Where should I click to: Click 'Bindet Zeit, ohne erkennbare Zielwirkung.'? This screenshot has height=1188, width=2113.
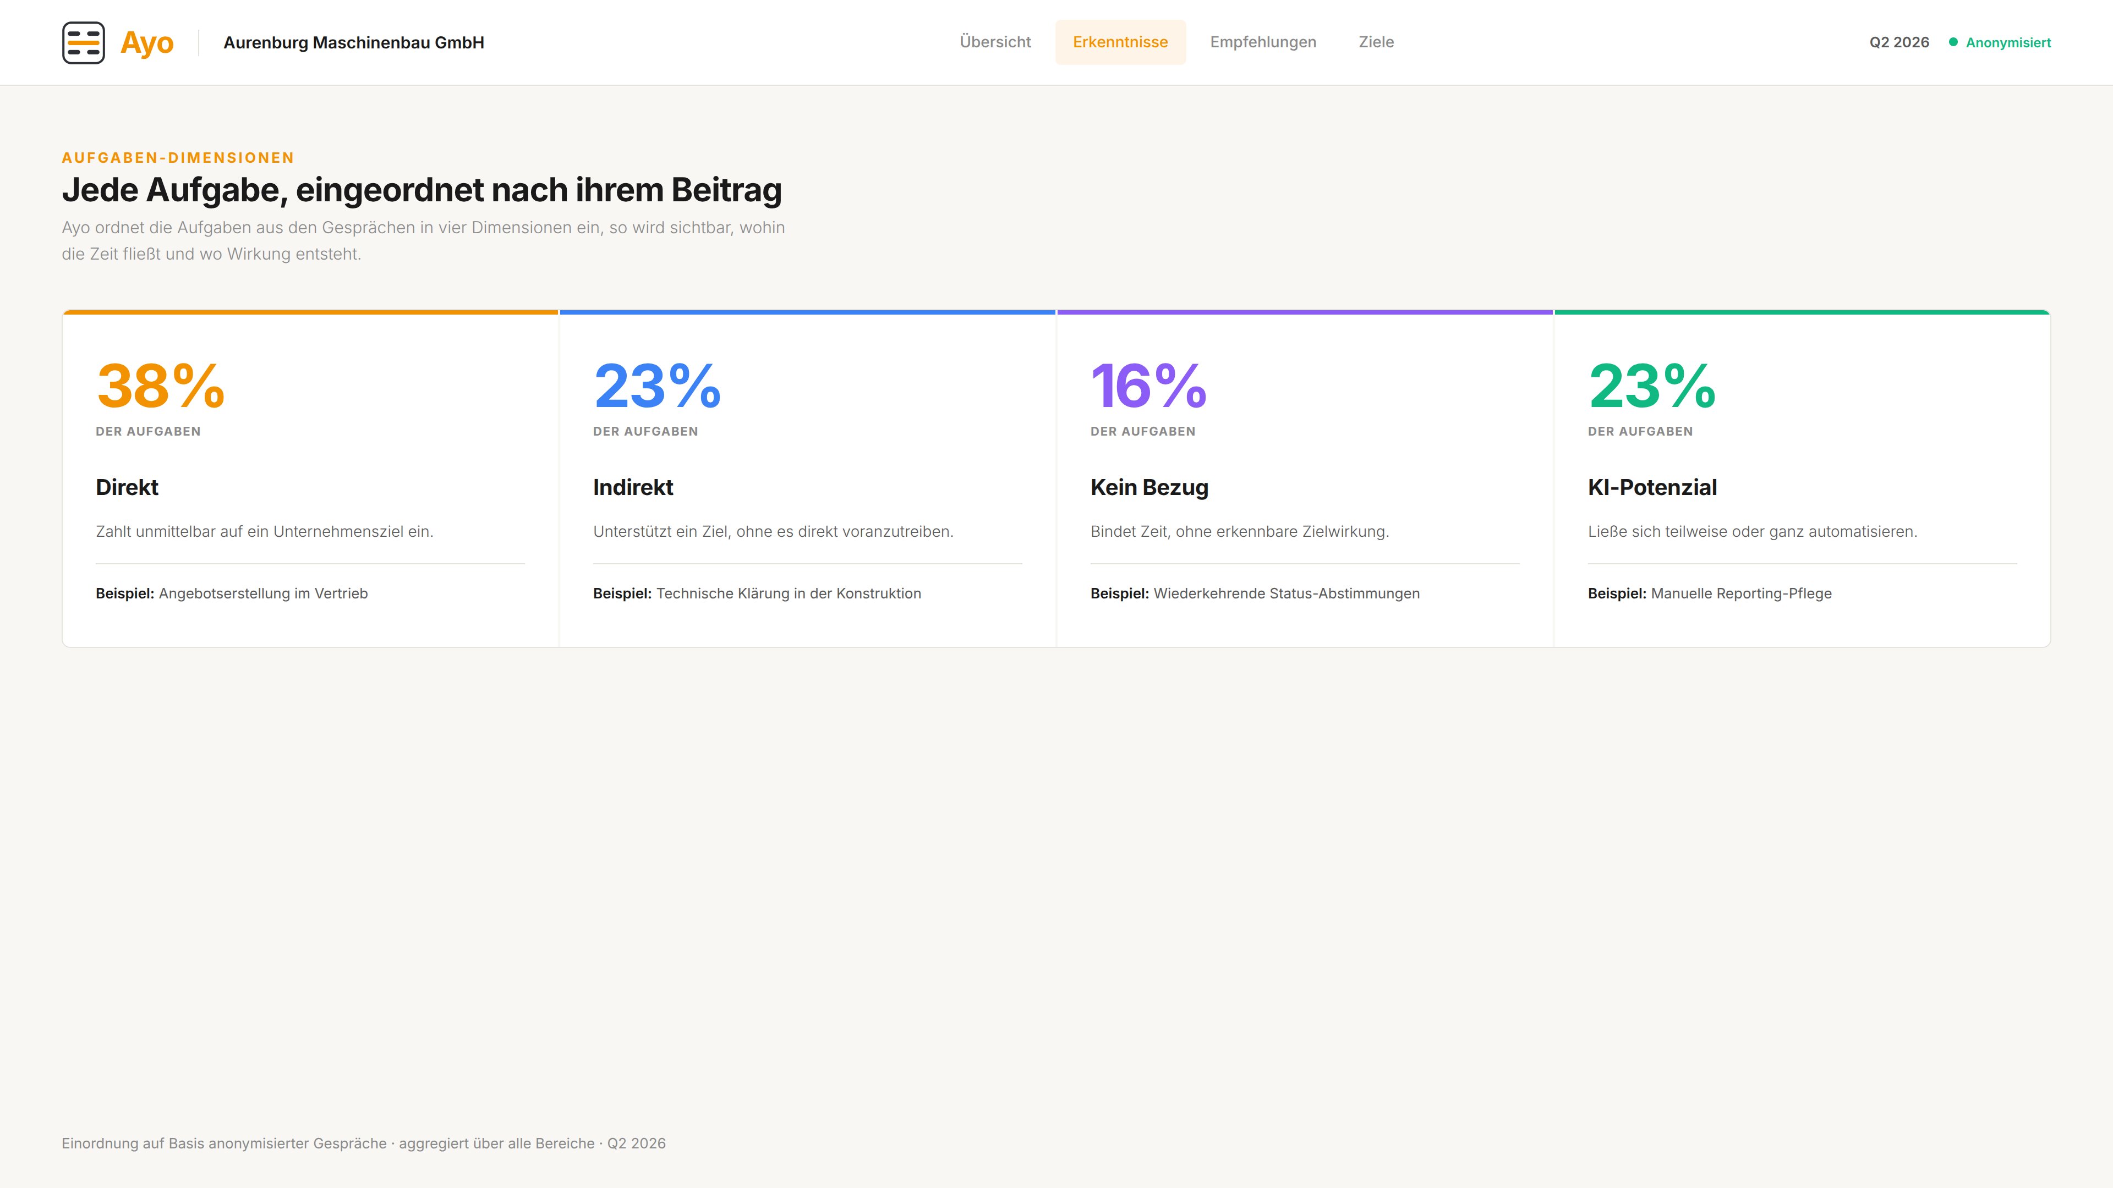pos(1239,531)
